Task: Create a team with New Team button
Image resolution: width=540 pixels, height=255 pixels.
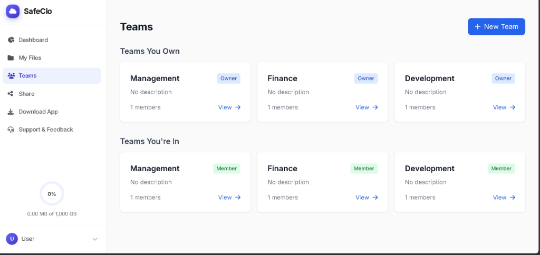Action: (496, 26)
